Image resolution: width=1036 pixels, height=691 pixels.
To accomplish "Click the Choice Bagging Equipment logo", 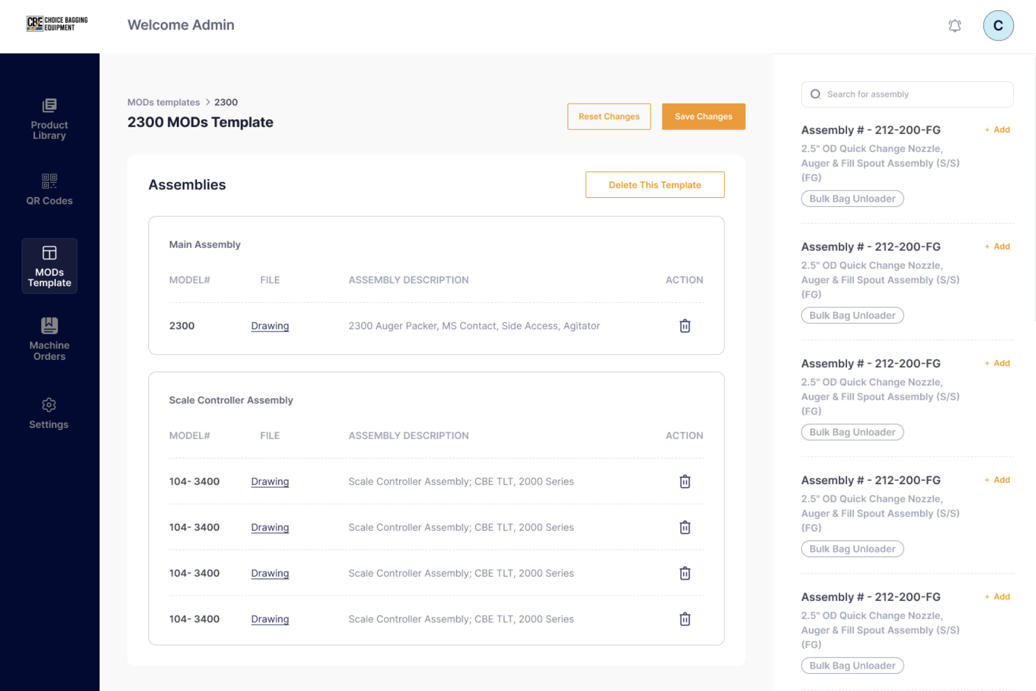I will pyautogui.click(x=57, y=24).
